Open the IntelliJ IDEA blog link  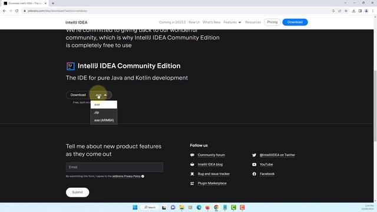pos(210,164)
